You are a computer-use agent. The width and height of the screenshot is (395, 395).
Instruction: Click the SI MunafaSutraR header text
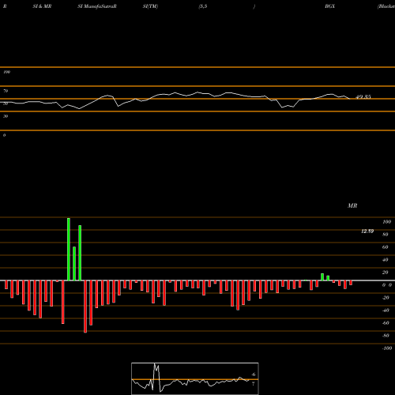pyautogui.click(x=97, y=6)
